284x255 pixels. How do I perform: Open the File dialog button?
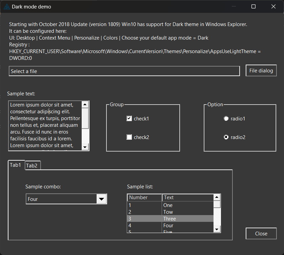click(261, 71)
